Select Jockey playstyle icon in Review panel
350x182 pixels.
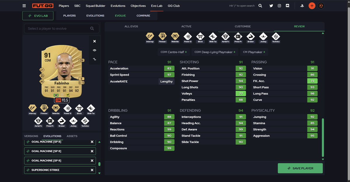(263, 37)
